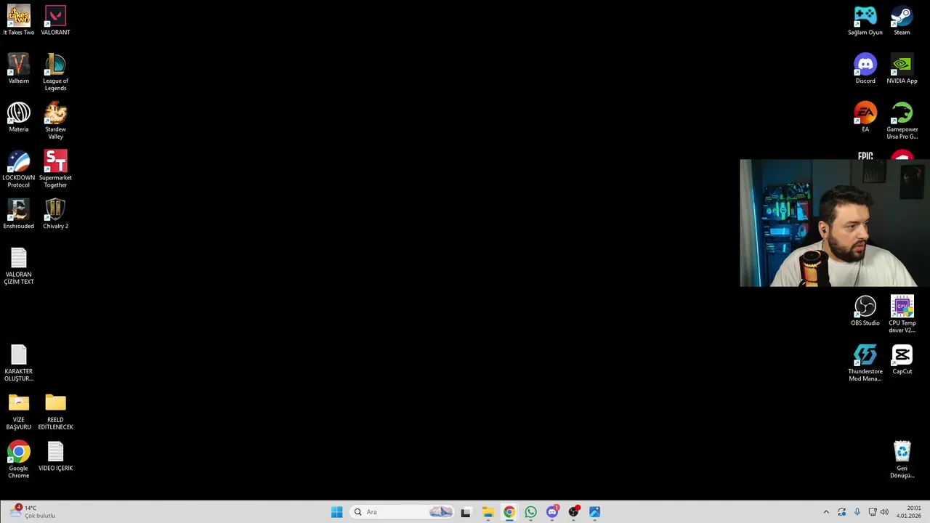Launch VALORANT from the desktop

pos(55,20)
